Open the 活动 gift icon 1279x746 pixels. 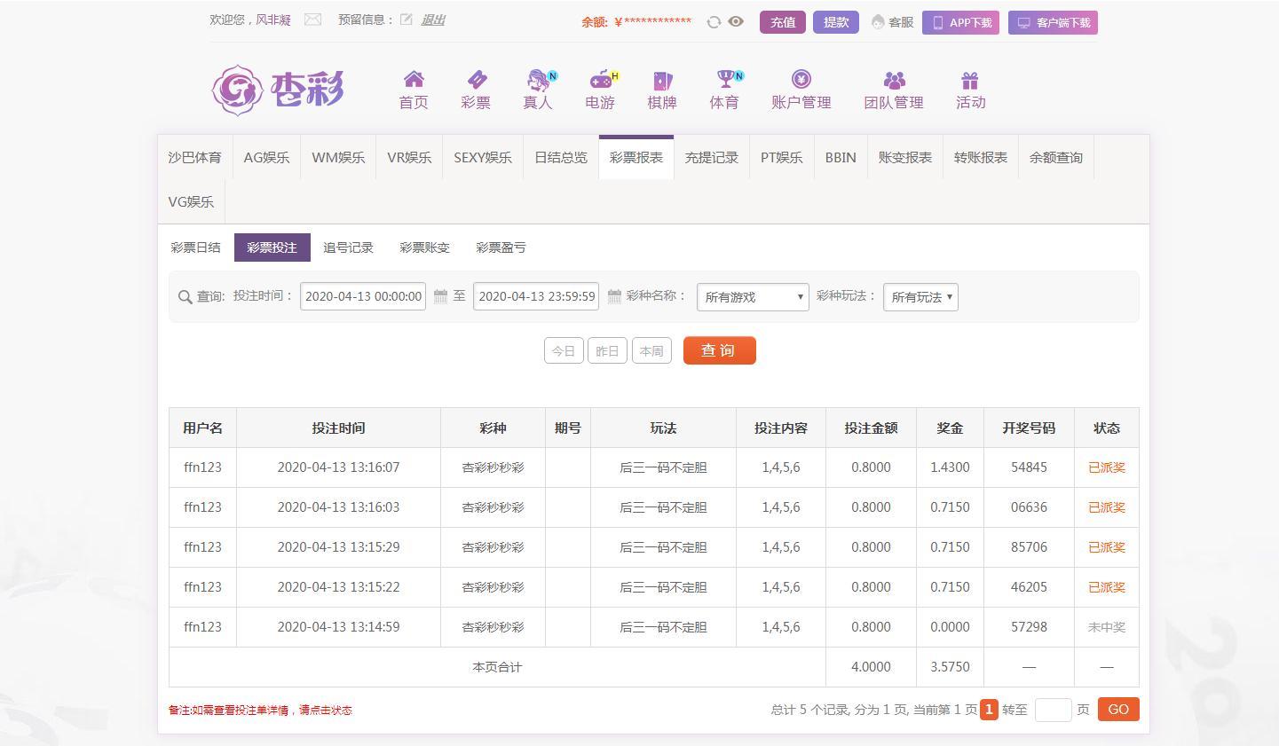970,81
